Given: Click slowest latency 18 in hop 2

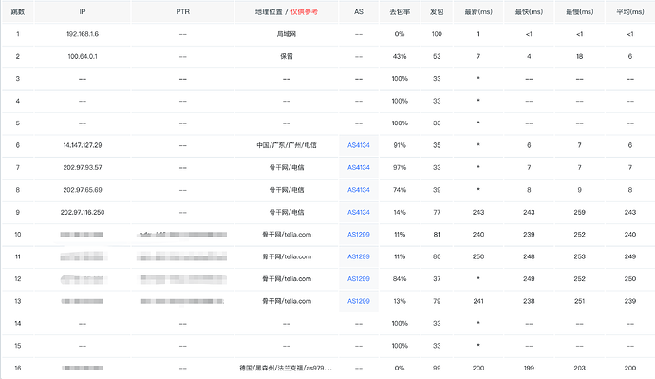Looking at the screenshot, I should pos(579,56).
